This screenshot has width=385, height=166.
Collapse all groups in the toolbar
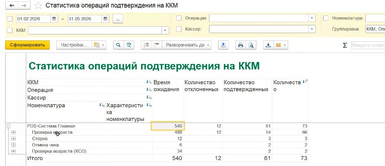[146, 45]
